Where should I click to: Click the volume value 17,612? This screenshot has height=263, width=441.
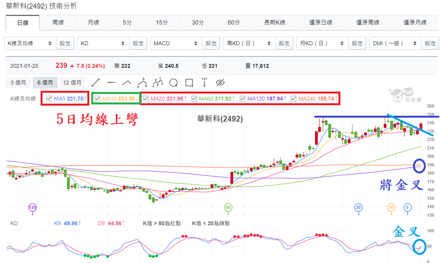tap(260, 66)
